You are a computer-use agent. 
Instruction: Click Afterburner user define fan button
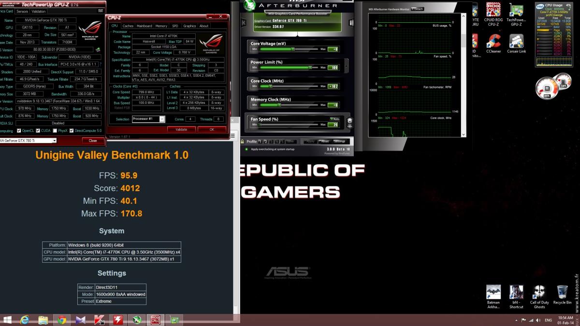click(349, 122)
